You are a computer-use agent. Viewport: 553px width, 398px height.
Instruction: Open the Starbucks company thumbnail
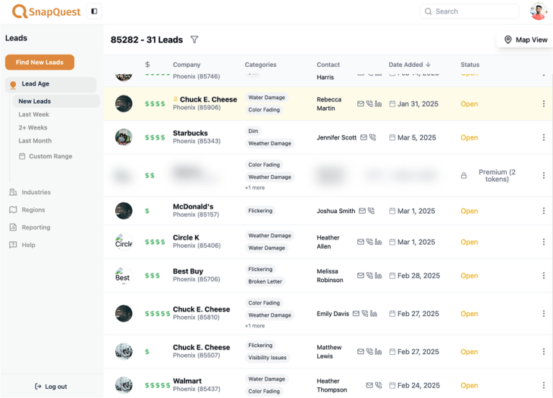[x=124, y=137]
